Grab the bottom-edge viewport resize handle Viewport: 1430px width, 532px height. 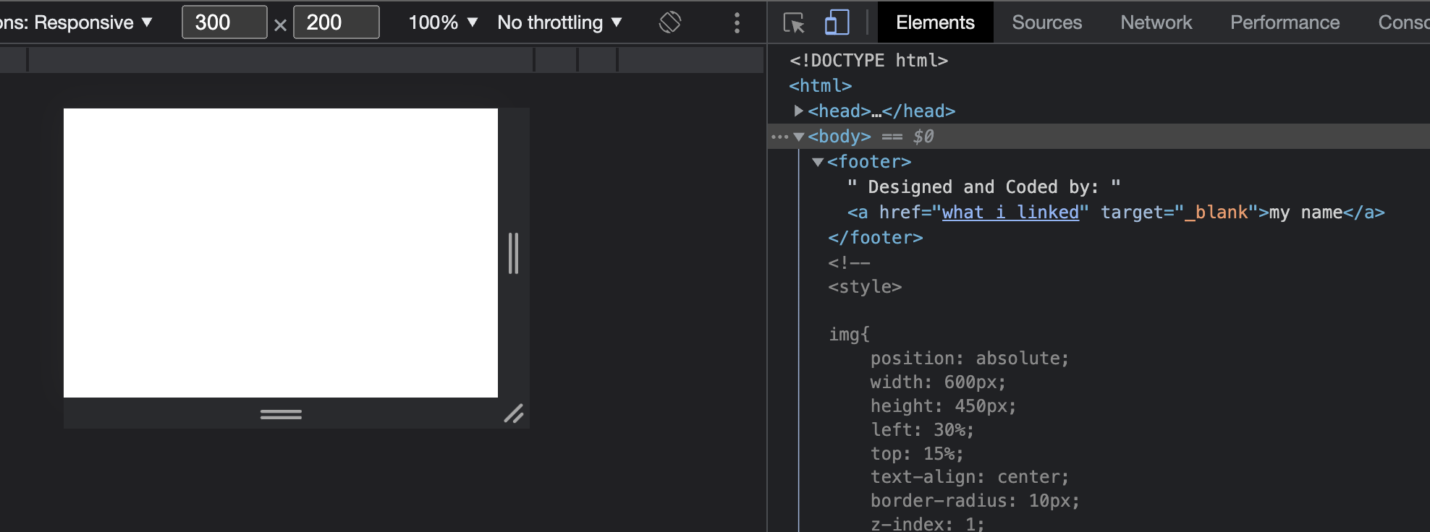point(281,414)
